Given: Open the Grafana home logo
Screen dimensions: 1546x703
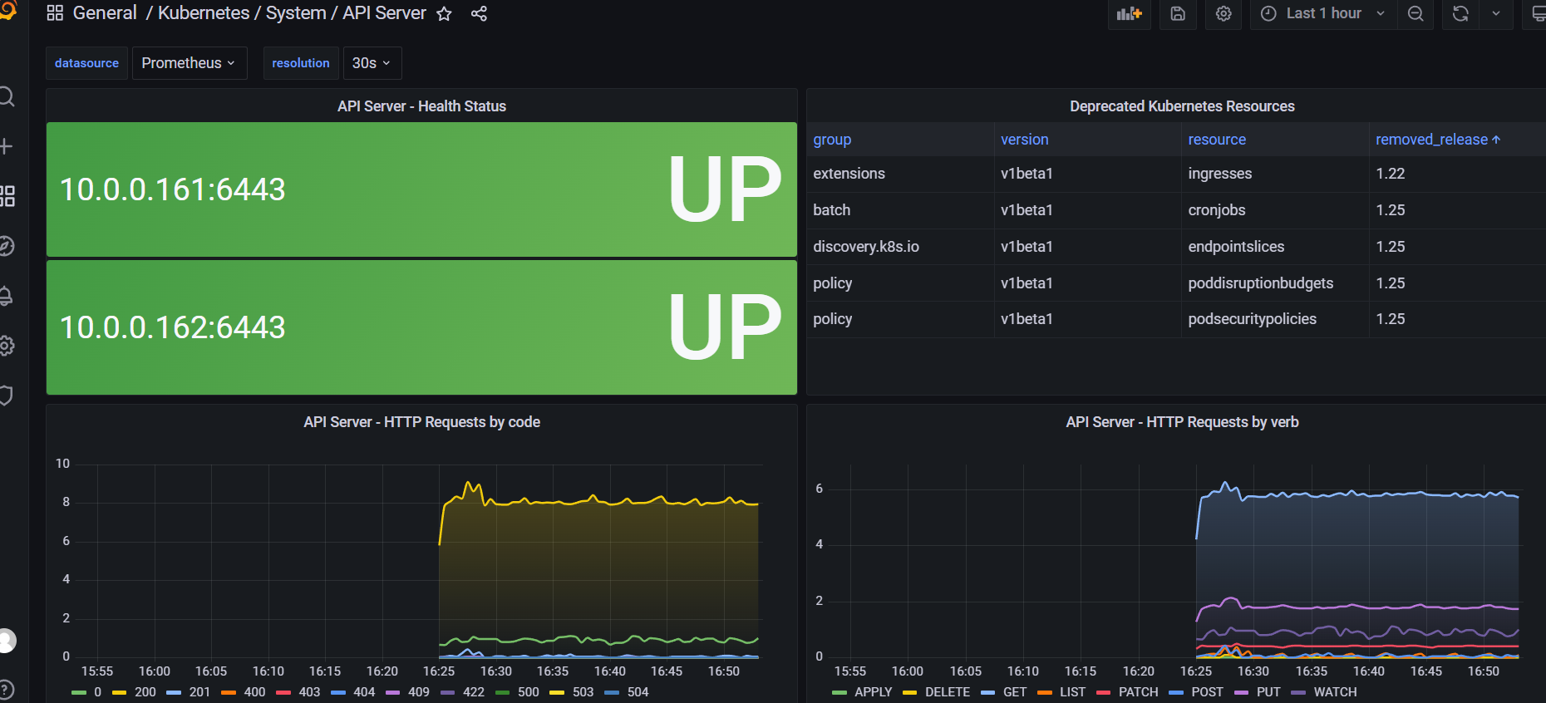Looking at the screenshot, I should click(x=7, y=11).
